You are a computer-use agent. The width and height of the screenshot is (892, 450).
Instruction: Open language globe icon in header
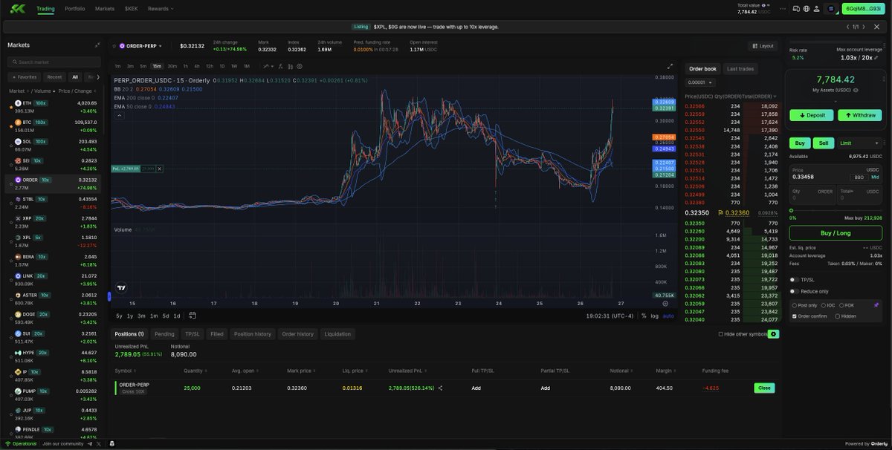pos(806,9)
